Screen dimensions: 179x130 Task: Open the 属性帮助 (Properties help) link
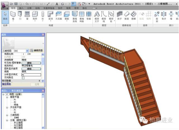click(x=6, y=84)
